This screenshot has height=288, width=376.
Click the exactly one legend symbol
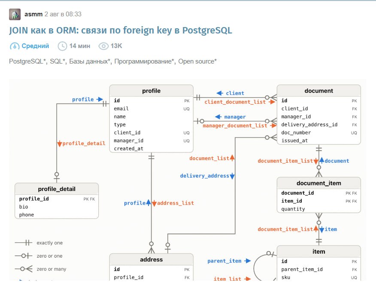click(24, 243)
